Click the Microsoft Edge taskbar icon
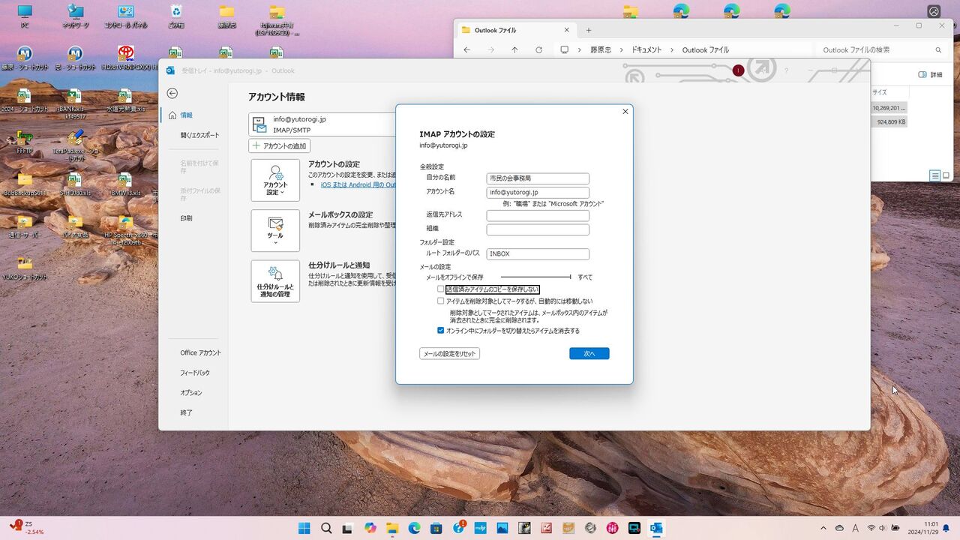The height and width of the screenshot is (540, 960). tap(414, 528)
